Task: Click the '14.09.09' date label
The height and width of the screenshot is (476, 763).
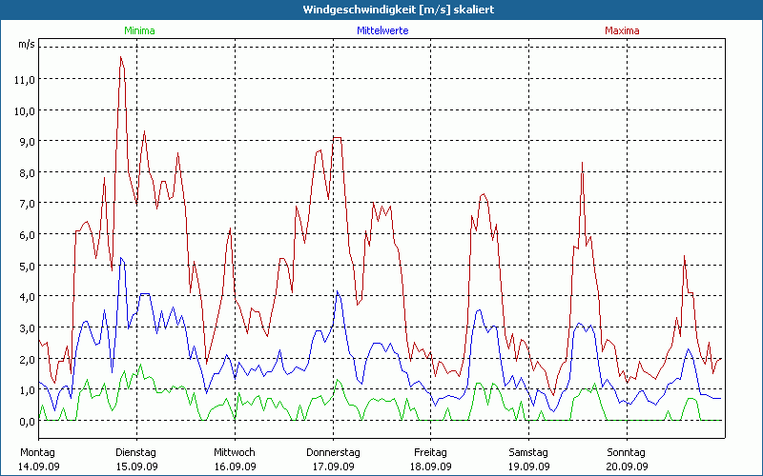Action: [x=39, y=466]
